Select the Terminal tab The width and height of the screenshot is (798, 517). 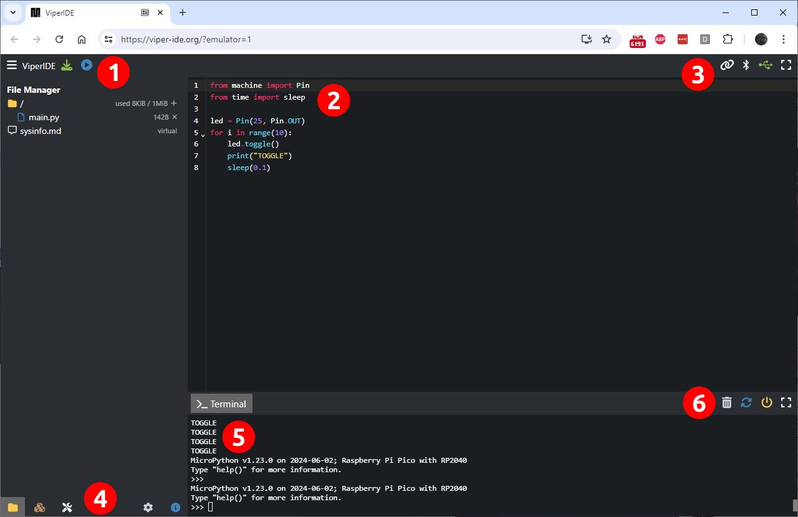click(221, 404)
